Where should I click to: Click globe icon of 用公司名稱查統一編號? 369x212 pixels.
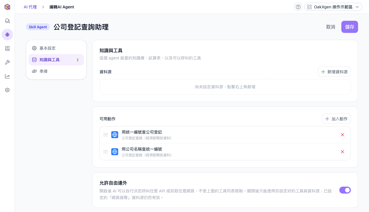point(115,152)
